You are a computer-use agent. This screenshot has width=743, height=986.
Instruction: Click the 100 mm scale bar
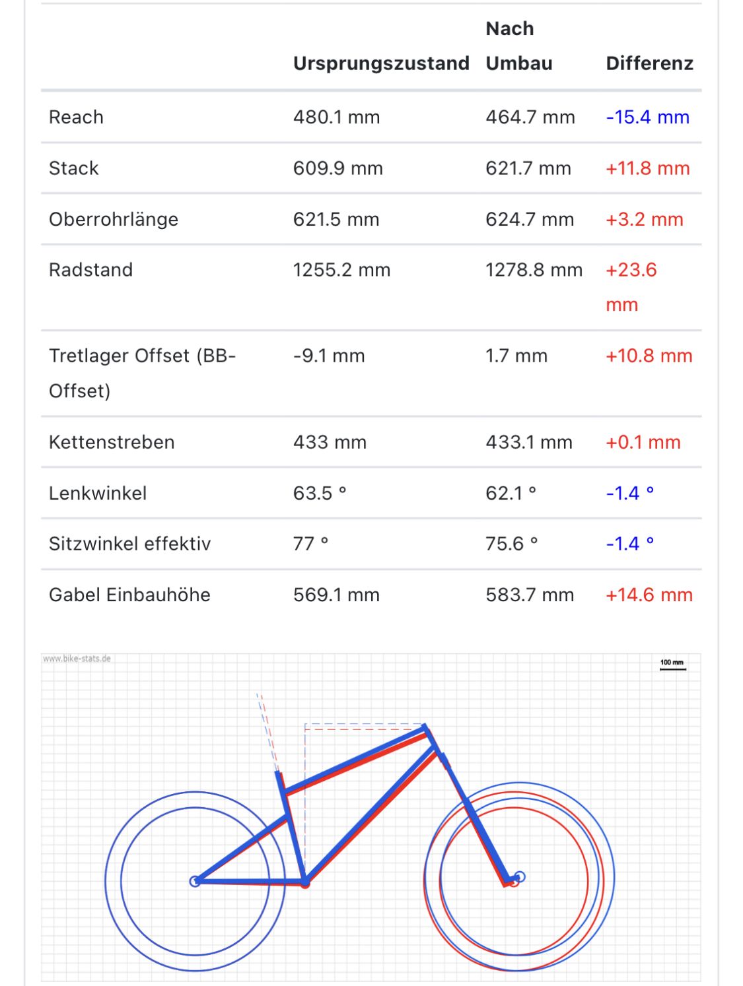coord(672,665)
